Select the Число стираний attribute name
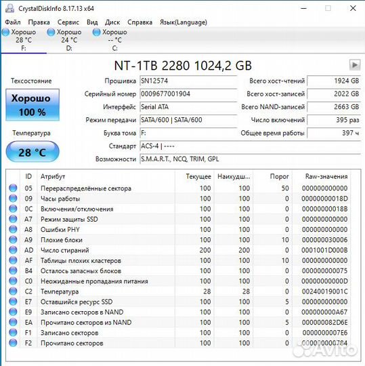 (64, 250)
